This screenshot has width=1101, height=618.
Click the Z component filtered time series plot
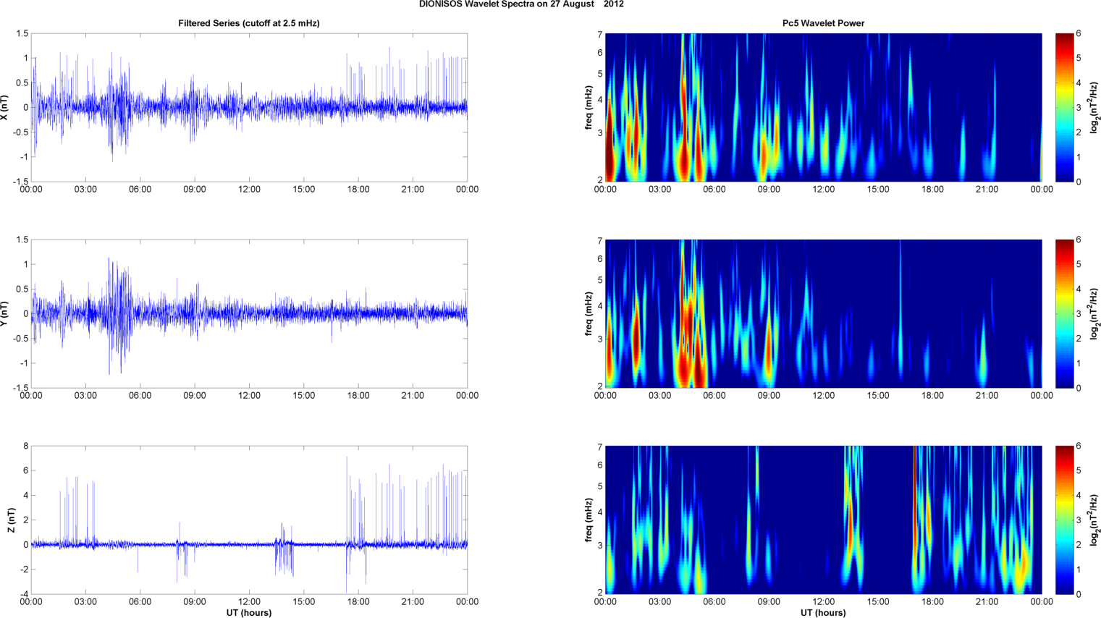pyautogui.click(x=249, y=520)
